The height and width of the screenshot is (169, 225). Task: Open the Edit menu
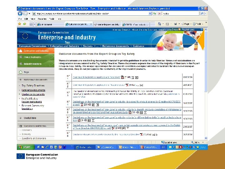pyautogui.click(x=26, y=19)
